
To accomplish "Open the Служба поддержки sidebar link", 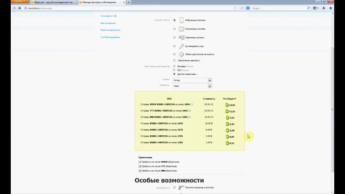I will pyautogui.click(x=110, y=37).
